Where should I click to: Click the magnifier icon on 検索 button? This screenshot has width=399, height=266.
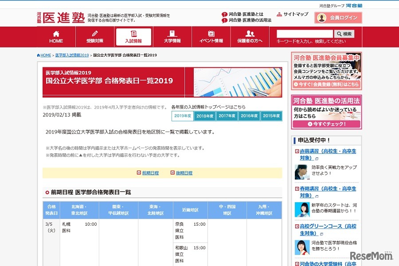click(339, 34)
